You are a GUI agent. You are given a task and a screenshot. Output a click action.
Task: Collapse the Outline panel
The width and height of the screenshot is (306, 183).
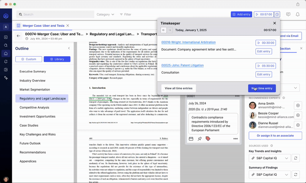click(x=69, y=48)
